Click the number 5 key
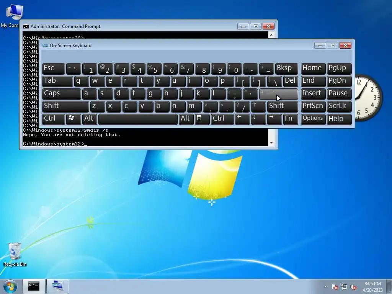 154,69
